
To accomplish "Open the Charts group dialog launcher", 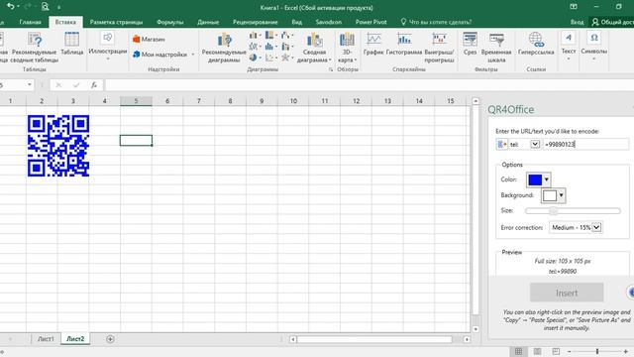I will 331,69.
